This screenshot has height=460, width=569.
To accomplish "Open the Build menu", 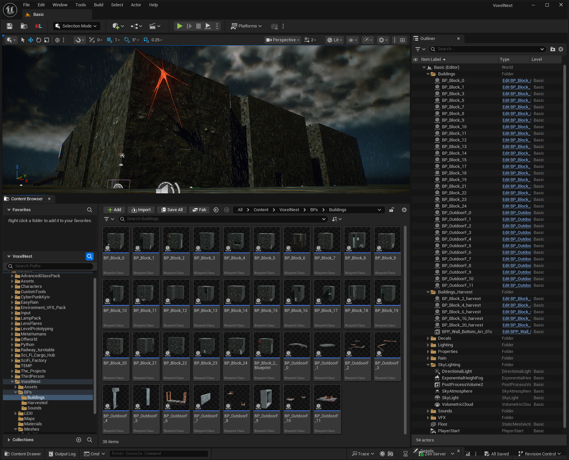I will (99, 5).
